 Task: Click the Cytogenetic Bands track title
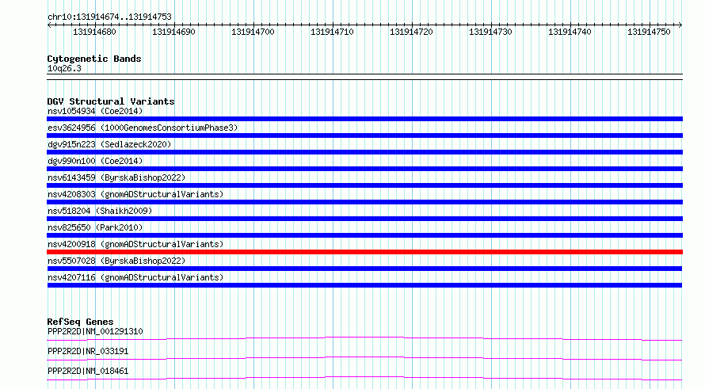[94, 59]
